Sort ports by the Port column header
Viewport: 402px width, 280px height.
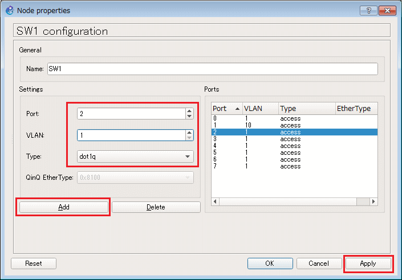[x=226, y=109]
